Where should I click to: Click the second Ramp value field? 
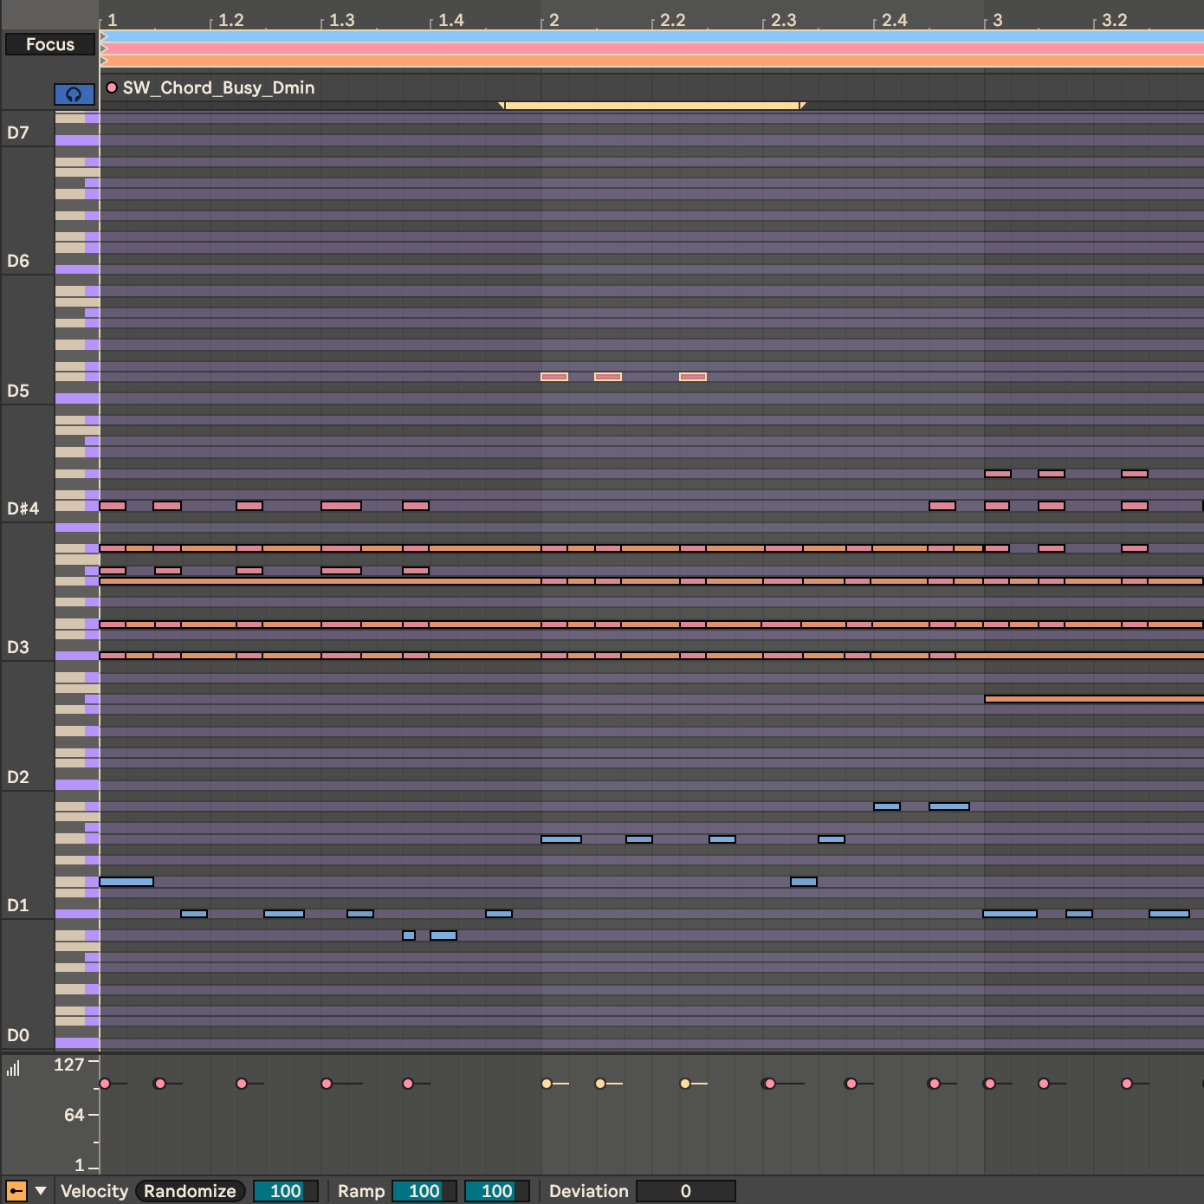coord(496,1191)
